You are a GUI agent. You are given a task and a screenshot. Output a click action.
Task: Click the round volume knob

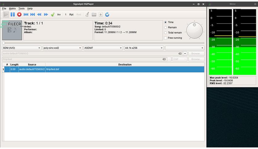194,30
